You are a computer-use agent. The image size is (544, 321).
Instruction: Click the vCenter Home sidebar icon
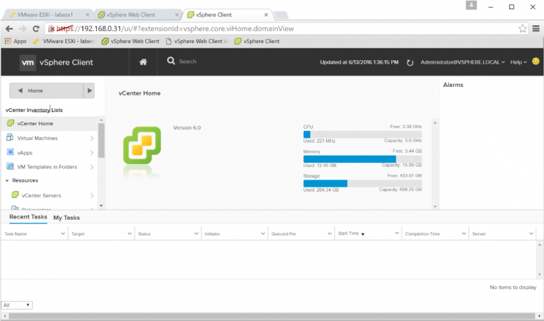(x=11, y=123)
